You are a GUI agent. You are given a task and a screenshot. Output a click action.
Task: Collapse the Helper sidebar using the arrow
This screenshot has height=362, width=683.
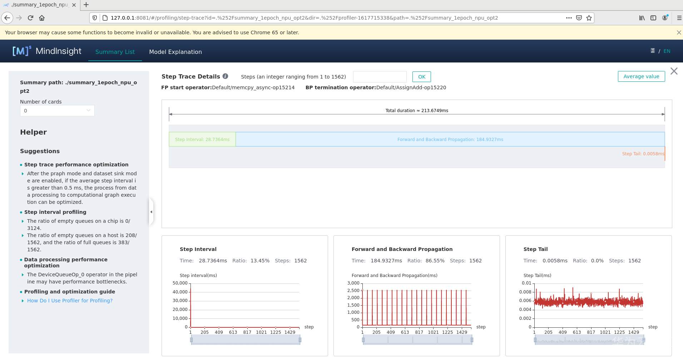coord(151,211)
